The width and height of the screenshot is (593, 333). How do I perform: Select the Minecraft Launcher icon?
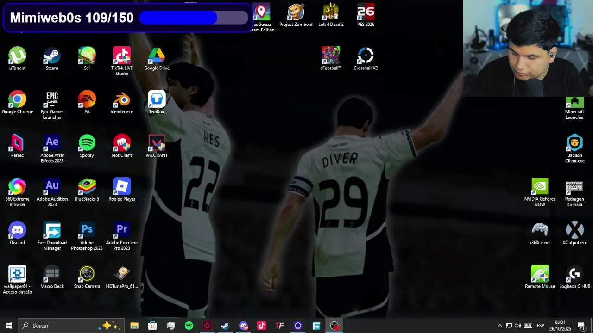[x=574, y=108]
